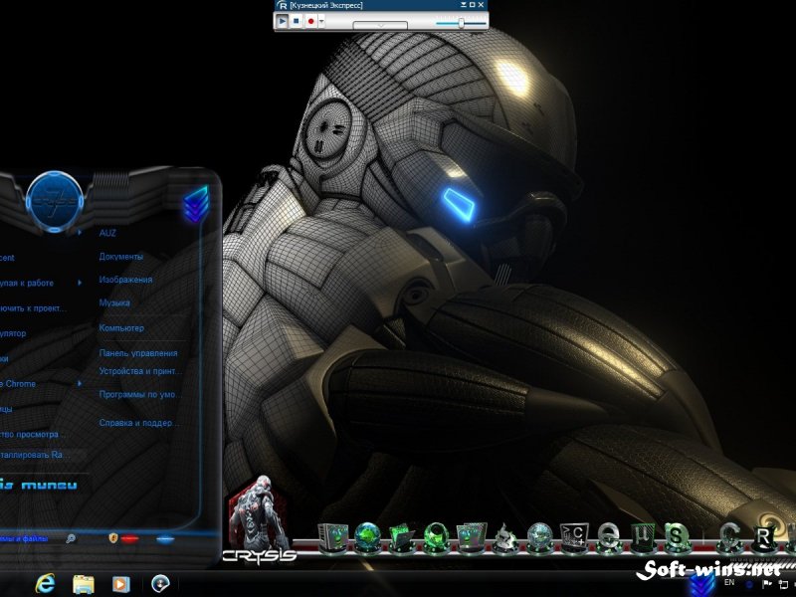Open the round disc app on taskbar

(160, 584)
